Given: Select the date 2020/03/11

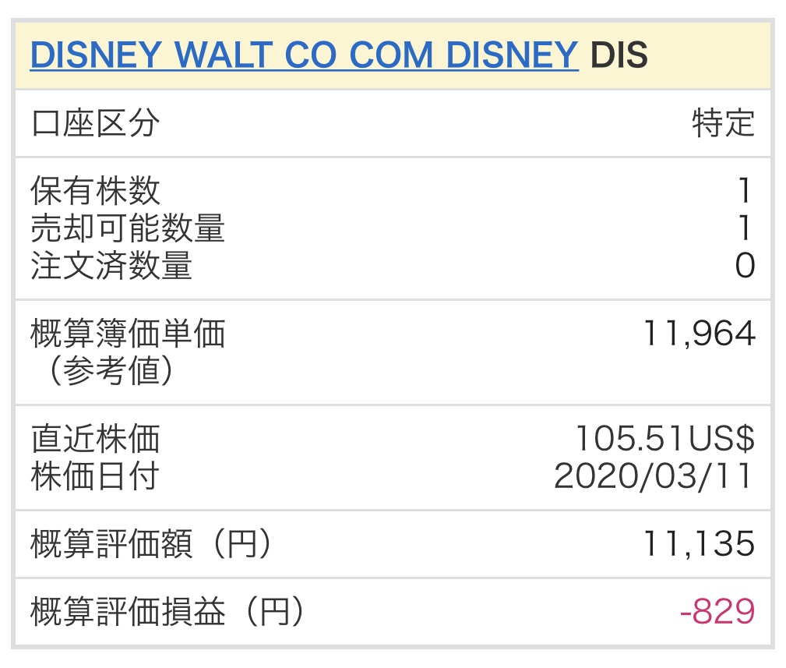Looking at the screenshot, I should click(x=653, y=476).
